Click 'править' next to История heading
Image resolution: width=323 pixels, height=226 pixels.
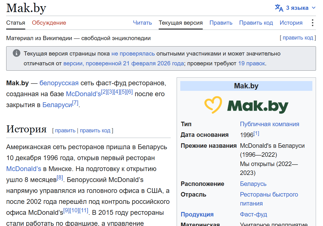pyautogui.click(x=65, y=130)
